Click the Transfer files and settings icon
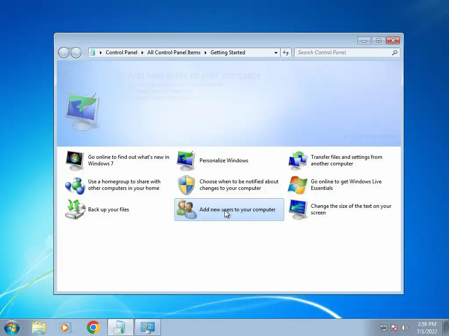The height and width of the screenshot is (336, 449). pyautogui.click(x=297, y=161)
